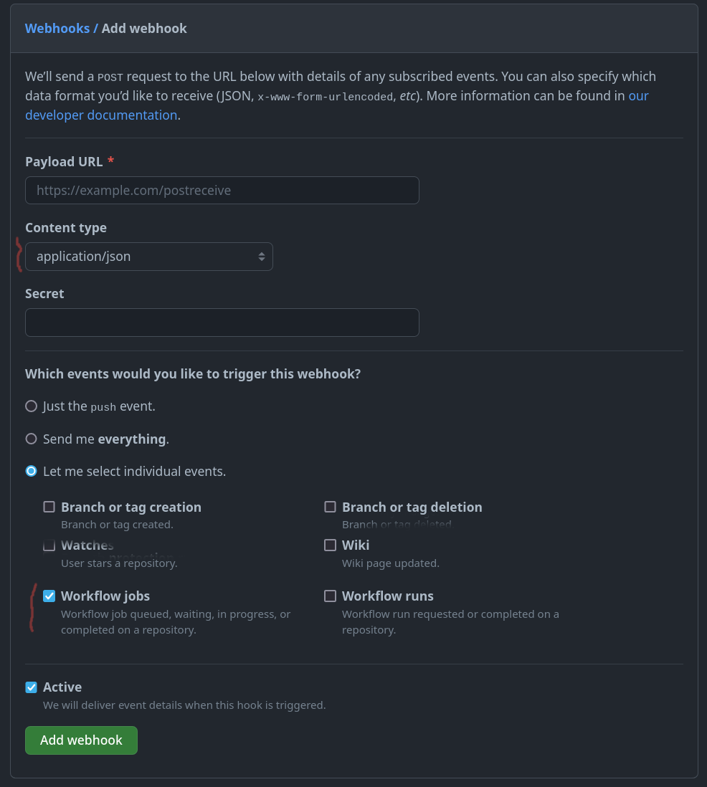Focus the Payload URL input field
707x787 pixels.
pos(222,191)
